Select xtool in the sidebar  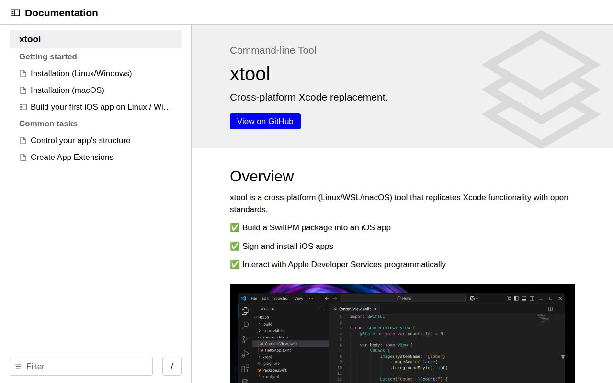pyautogui.click(x=95, y=39)
